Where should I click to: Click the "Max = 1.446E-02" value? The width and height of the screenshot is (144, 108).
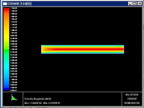click(x=33, y=103)
